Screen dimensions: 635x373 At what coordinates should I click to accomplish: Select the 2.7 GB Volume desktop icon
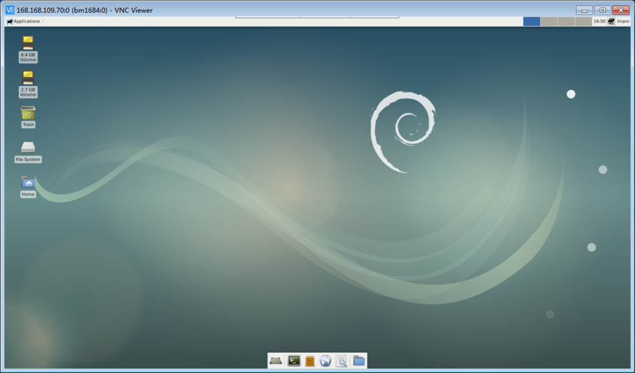(x=28, y=84)
